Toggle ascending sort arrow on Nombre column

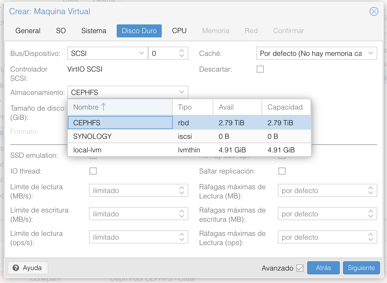click(x=103, y=107)
